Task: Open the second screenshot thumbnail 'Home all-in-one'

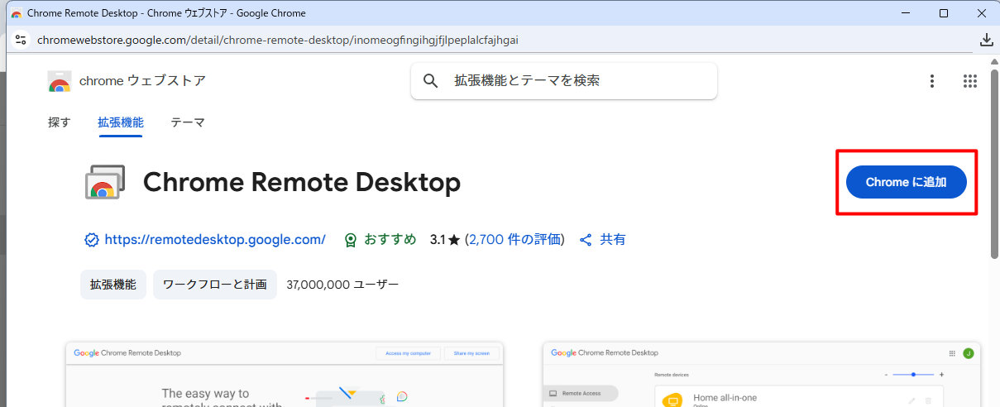Action: [762, 374]
